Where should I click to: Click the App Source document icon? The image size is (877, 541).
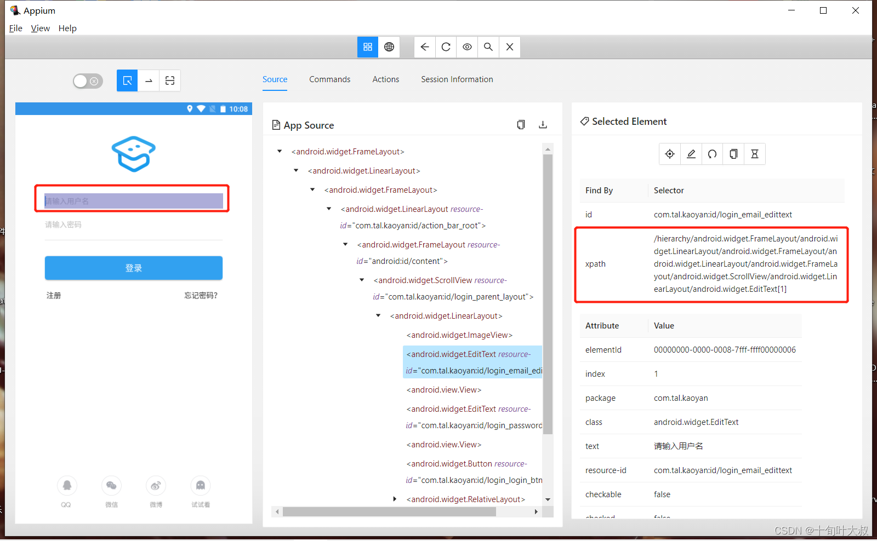coord(276,125)
